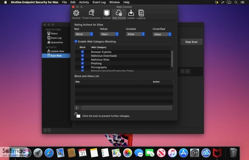Screen dimensions: 249x160
Task: Toggle Enable Web Category Blocking checkbox
Action: point(76,41)
